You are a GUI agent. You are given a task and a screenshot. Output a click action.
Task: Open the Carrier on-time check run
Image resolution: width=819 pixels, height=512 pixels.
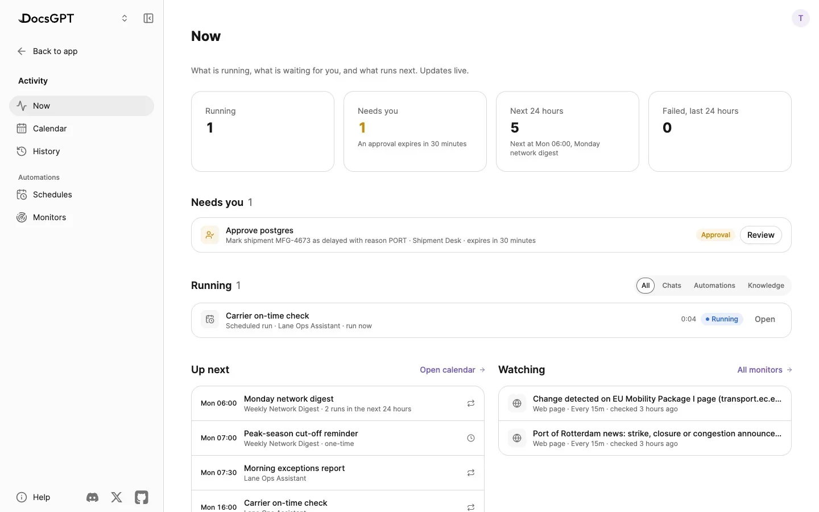click(x=765, y=319)
